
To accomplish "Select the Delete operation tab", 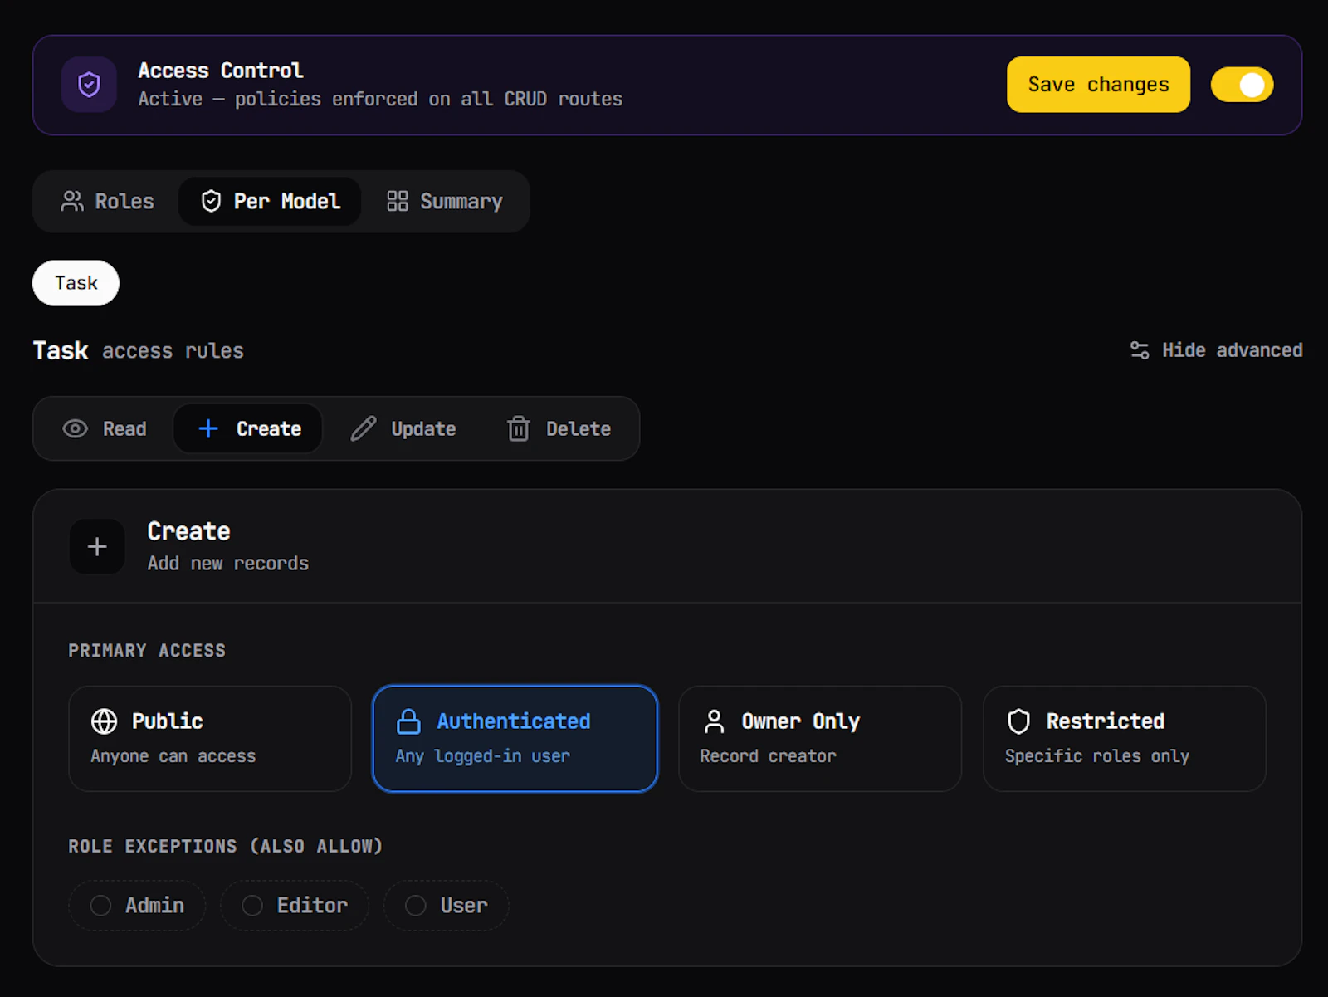I will tap(559, 428).
